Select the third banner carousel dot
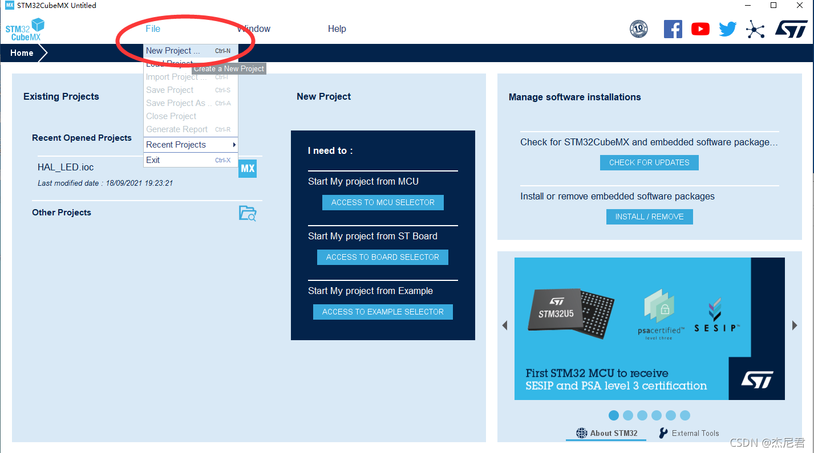The image size is (814, 453). 642,415
